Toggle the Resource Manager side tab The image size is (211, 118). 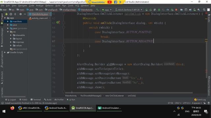tap(2, 37)
